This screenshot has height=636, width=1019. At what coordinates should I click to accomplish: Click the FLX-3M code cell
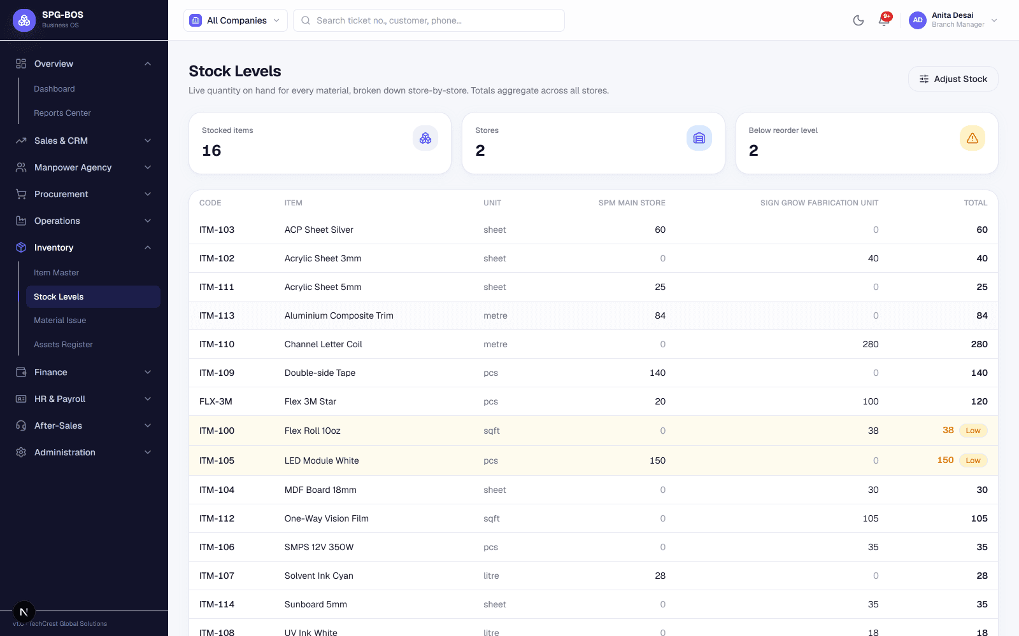tap(216, 401)
